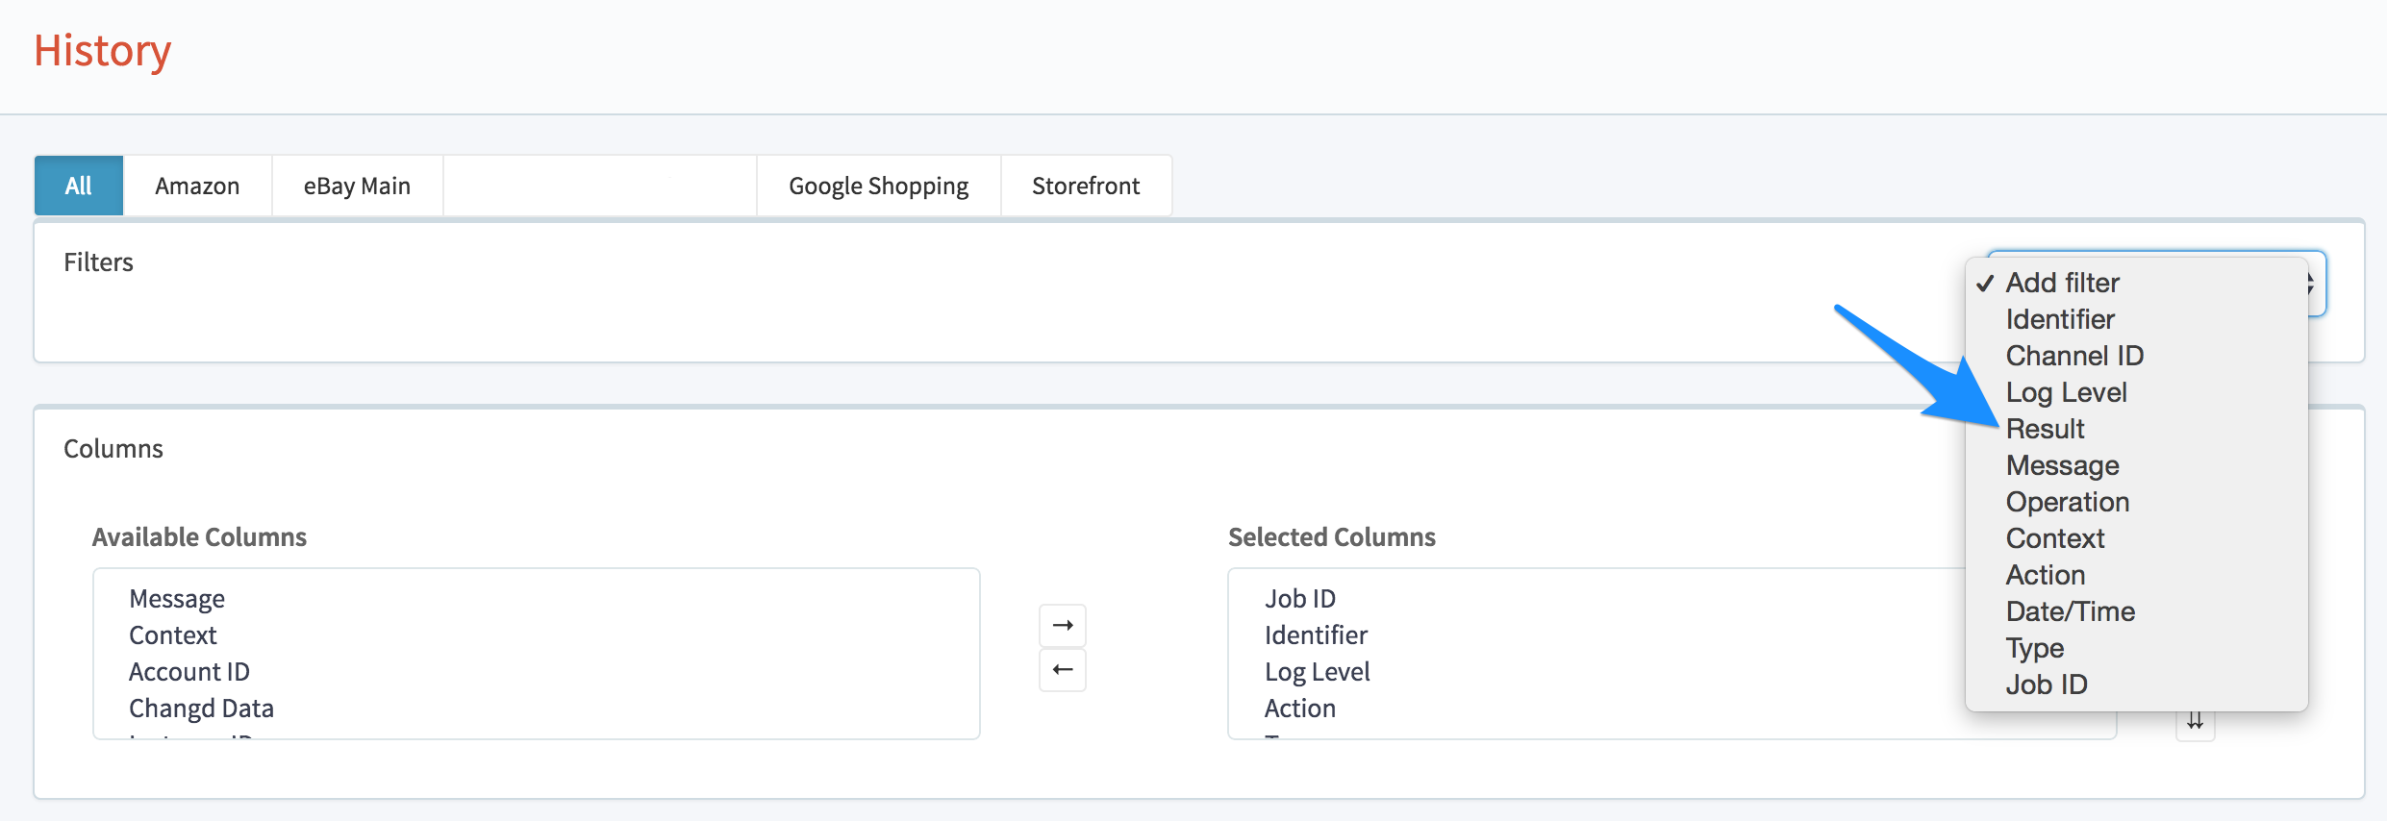
Task: Open the eBay Main tab
Action: click(357, 186)
